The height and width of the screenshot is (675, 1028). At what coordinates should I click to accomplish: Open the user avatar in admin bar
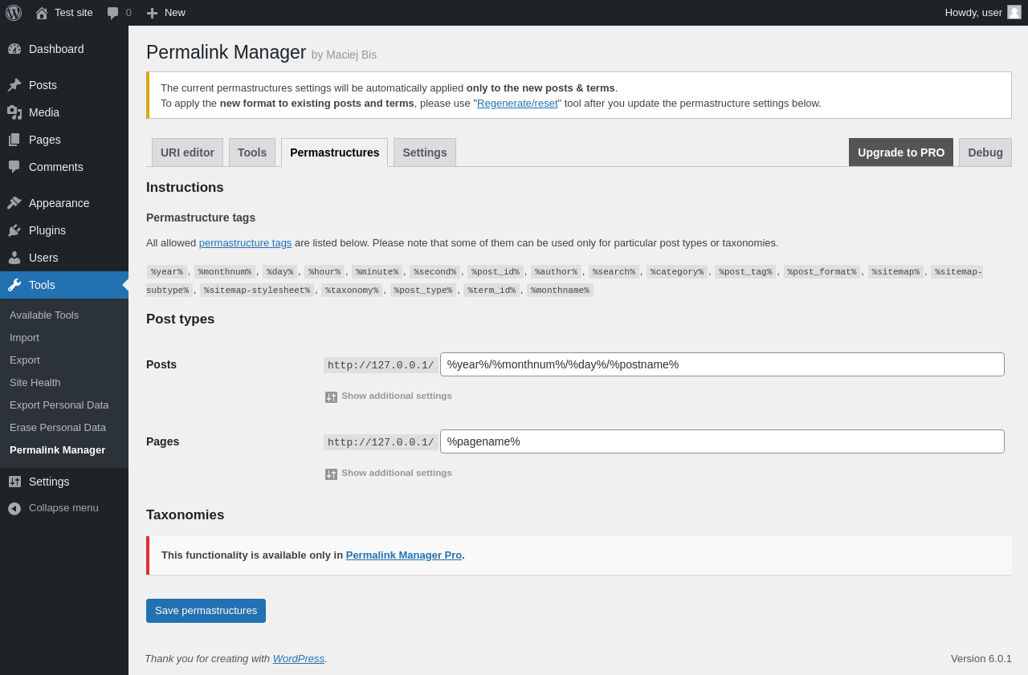click(1014, 12)
